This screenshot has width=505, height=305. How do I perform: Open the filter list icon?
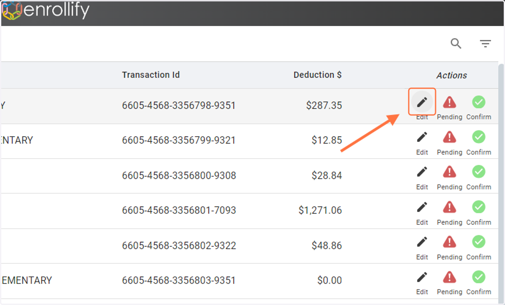pos(486,43)
